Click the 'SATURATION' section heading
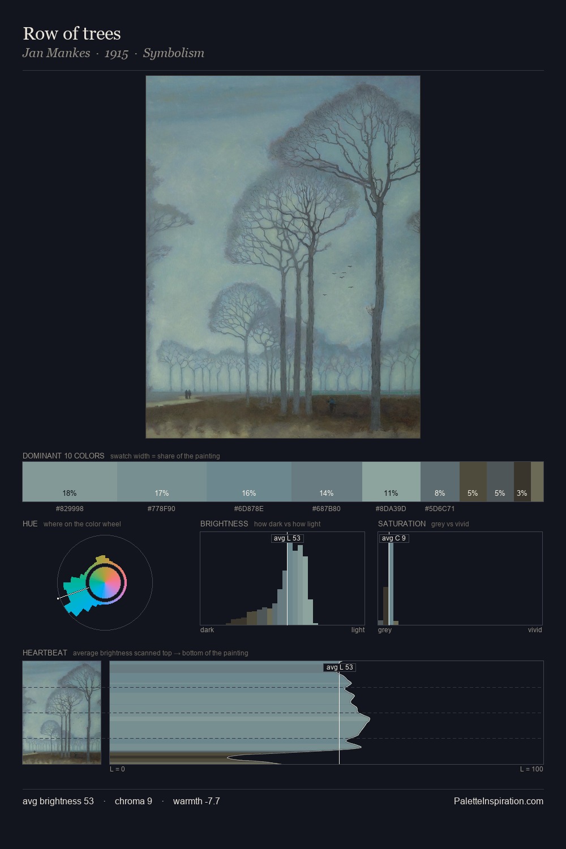 click(x=402, y=524)
